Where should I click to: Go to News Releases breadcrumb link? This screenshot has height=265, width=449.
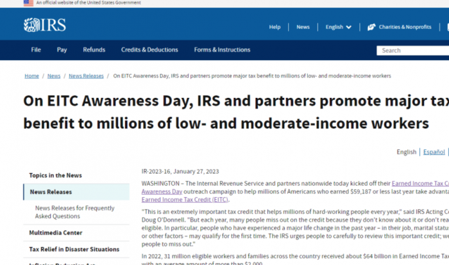(x=86, y=76)
